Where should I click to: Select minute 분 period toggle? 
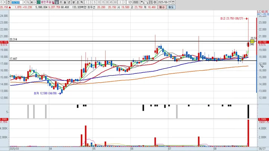click(x=74, y=2)
